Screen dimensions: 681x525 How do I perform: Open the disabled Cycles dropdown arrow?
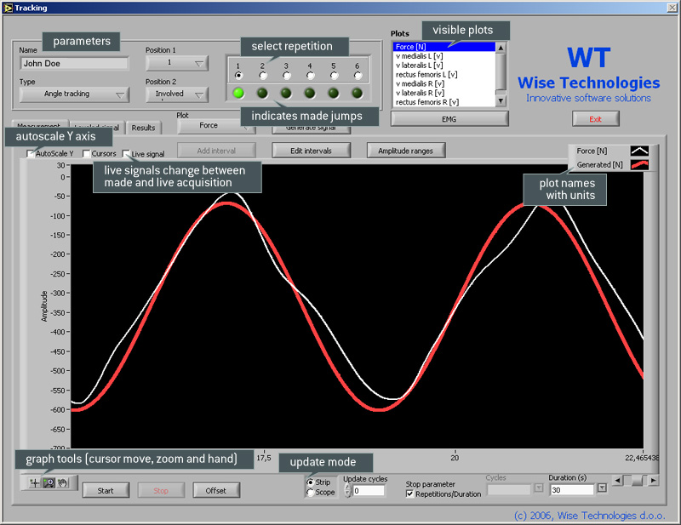point(539,488)
